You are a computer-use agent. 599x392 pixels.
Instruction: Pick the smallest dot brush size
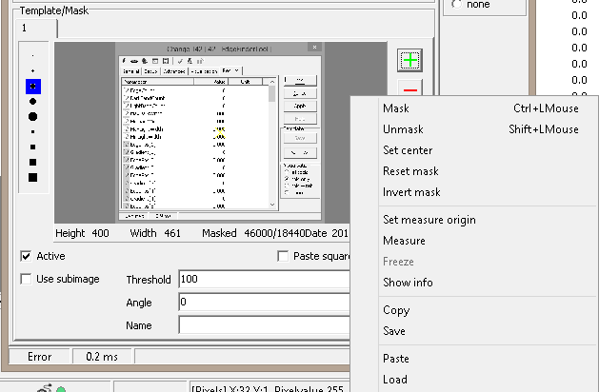tap(32, 56)
